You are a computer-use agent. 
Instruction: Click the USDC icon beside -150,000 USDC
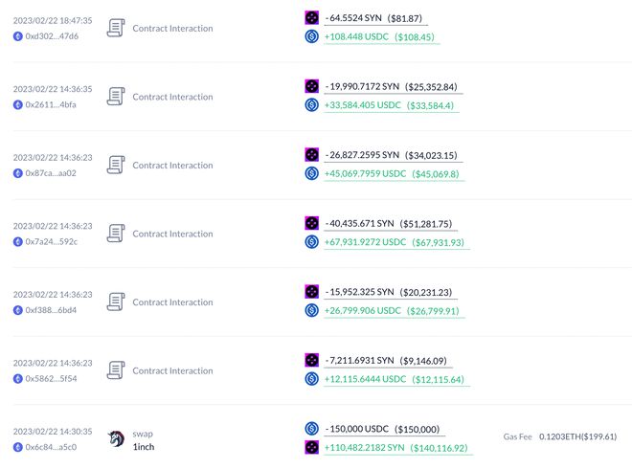[x=311, y=429]
